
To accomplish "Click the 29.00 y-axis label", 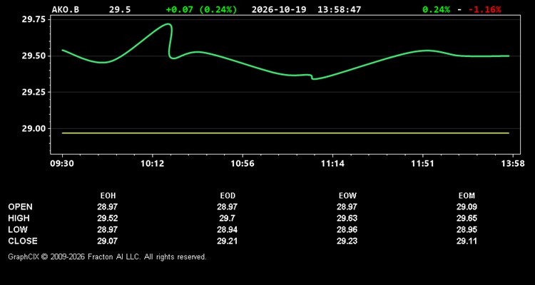I will click(x=34, y=128).
